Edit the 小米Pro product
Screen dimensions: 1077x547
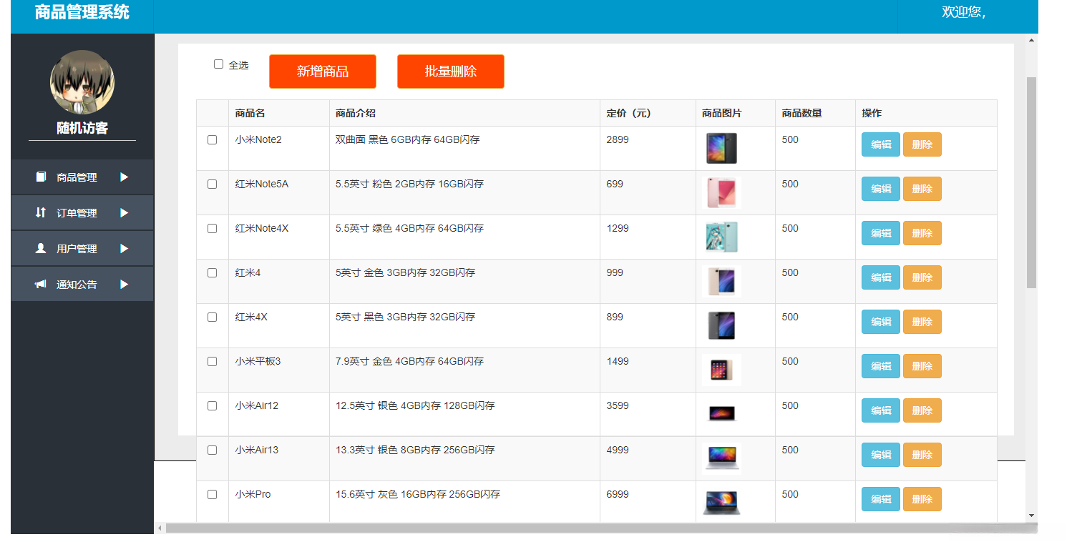click(881, 499)
